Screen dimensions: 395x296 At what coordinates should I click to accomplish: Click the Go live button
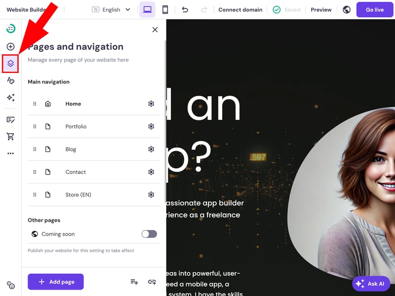pos(375,10)
